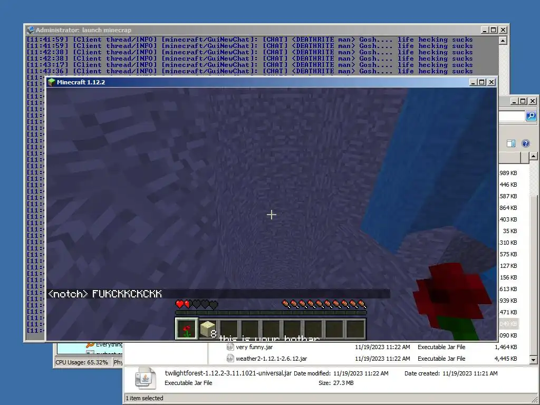This screenshot has height=405, width=540.
Task: Select the weather2-1.12.1-2.6.12.jar file name
Action: tap(272, 359)
